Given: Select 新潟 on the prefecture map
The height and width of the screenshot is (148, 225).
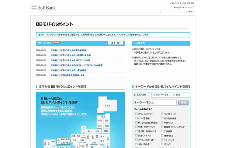Looking at the screenshot, I should click(97, 131).
